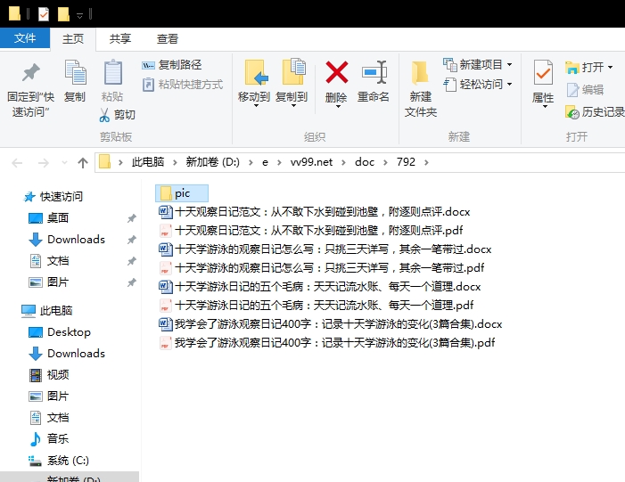Screen dimensions: 625x482
Task: Select 十天学游泳日记的五个毛病 pdf file
Action: [317, 305]
